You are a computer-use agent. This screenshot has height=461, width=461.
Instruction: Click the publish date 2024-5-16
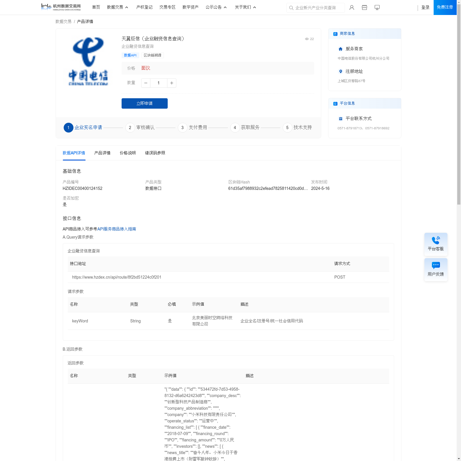(x=320, y=188)
